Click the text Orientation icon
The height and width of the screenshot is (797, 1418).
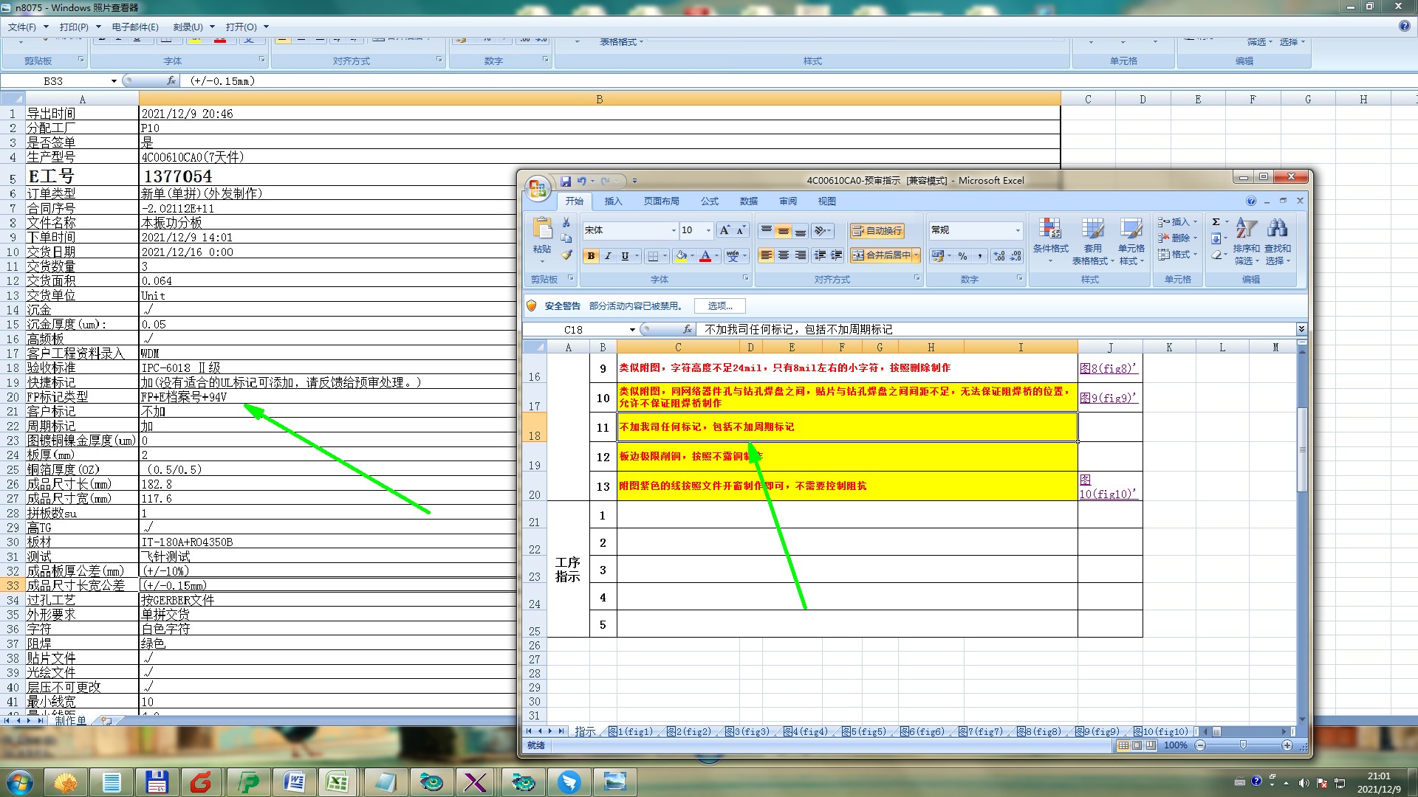click(822, 231)
